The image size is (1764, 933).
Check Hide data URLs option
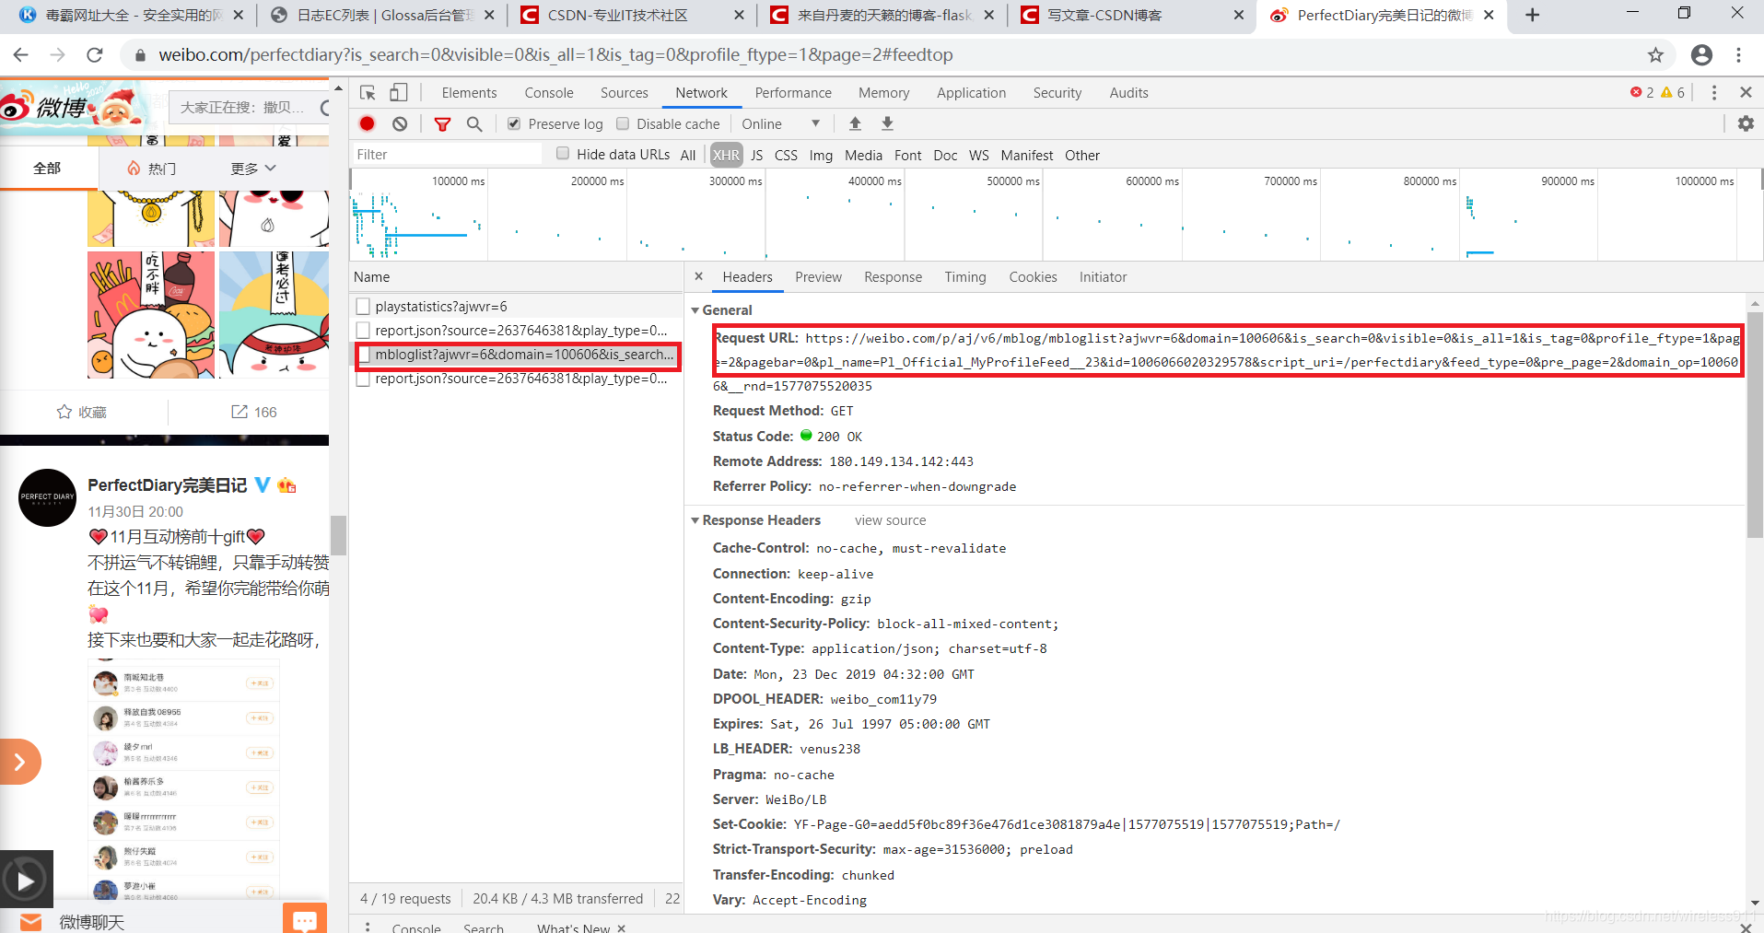(x=563, y=154)
